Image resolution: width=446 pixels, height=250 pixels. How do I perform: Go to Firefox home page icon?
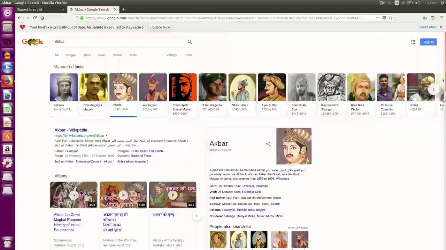point(42,18)
